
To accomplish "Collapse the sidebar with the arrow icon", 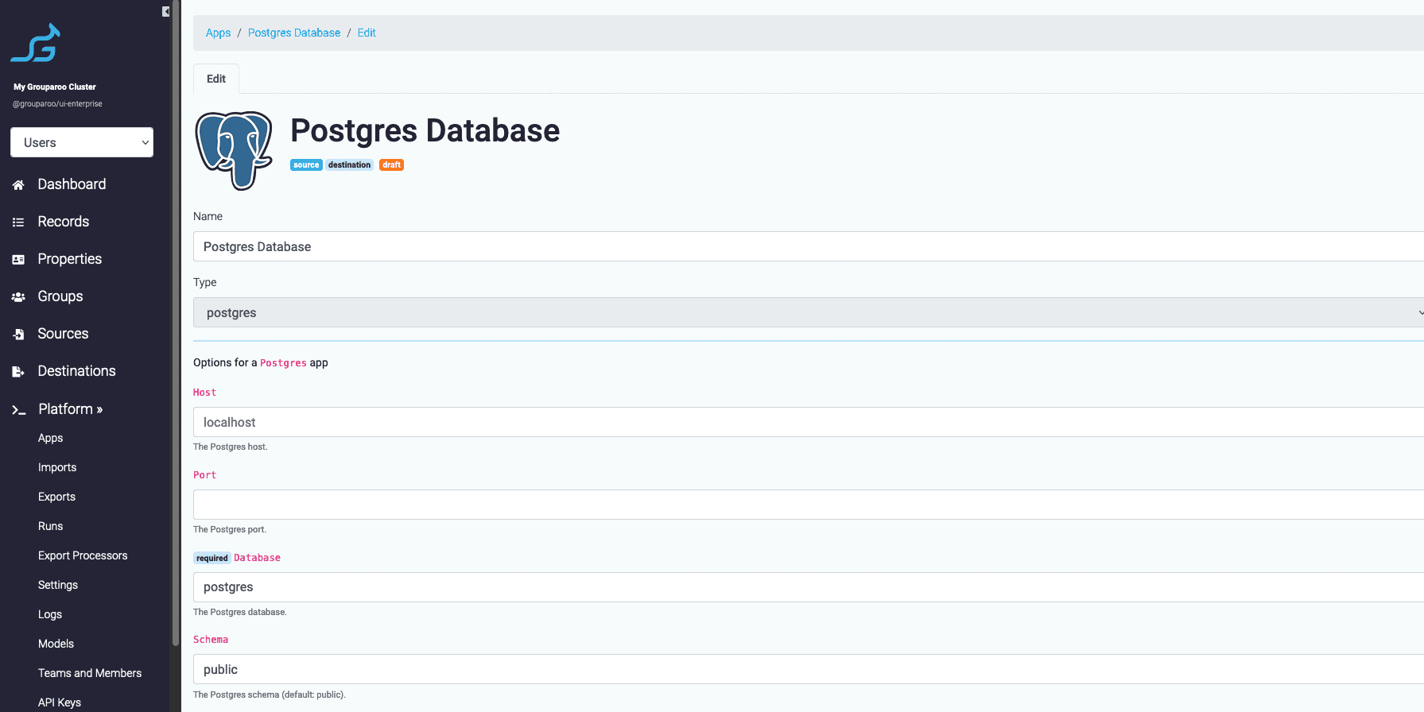I will click(x=165, y=11).
